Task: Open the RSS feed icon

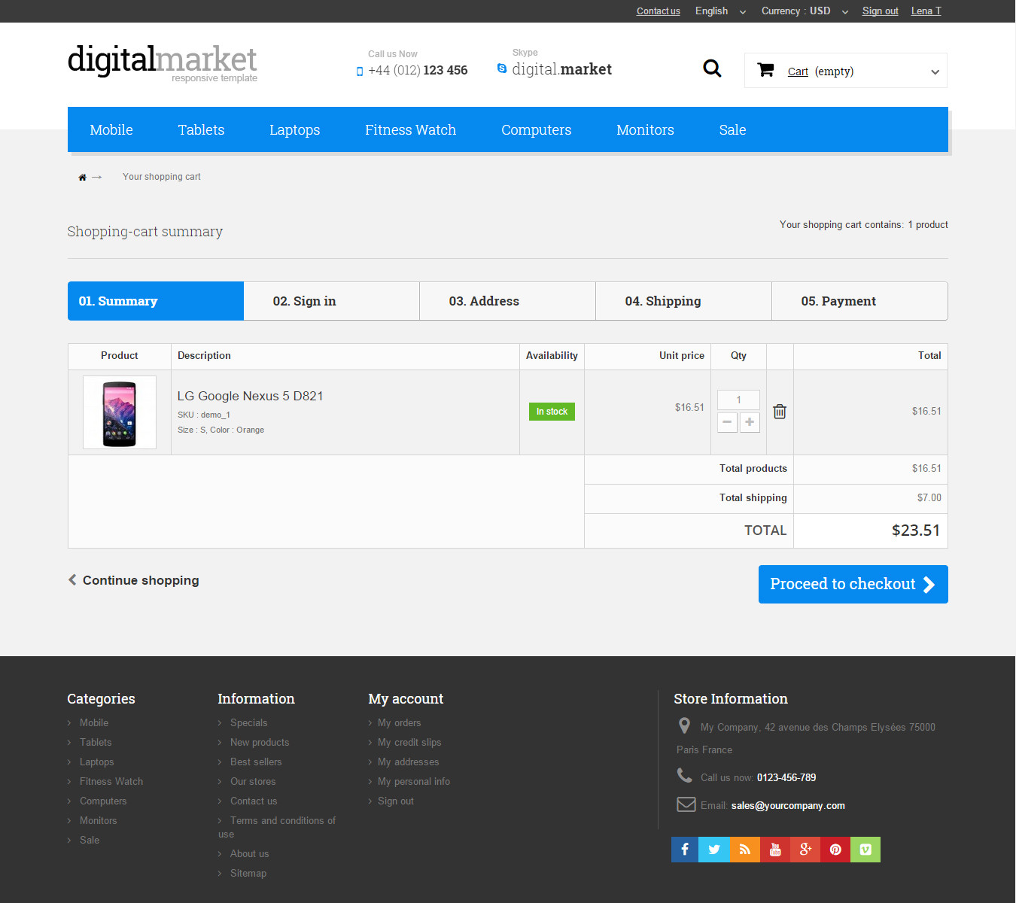Action: [x=744, y=850]
